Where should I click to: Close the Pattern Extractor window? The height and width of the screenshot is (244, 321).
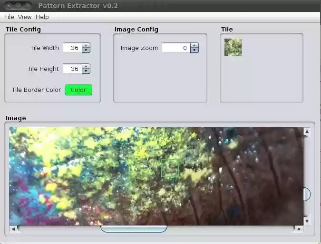(9, 6)
